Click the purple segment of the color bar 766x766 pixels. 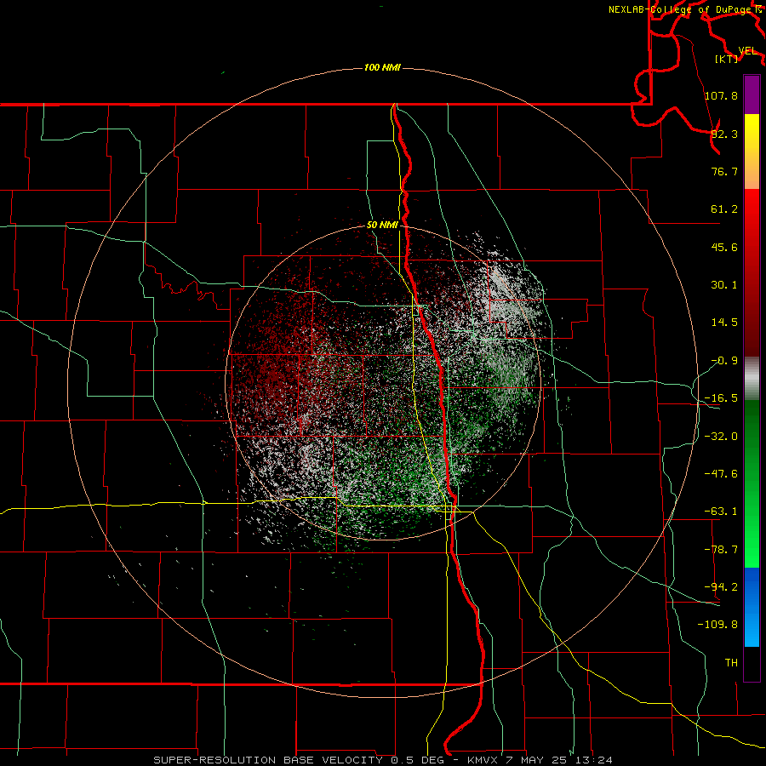(752, 95)
